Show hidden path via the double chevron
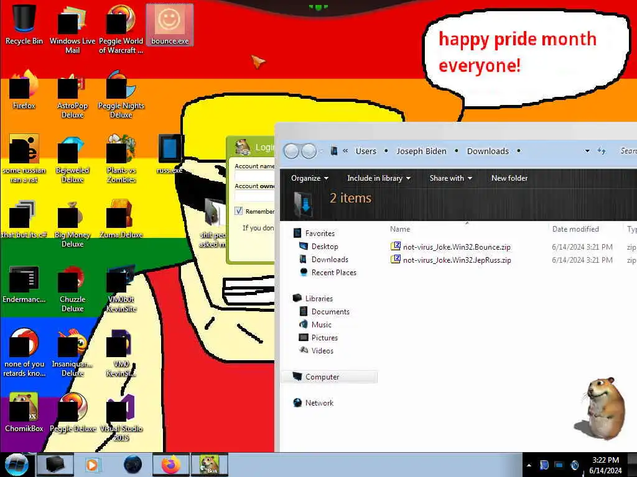 pyautogui.click(x=345, y=151)
